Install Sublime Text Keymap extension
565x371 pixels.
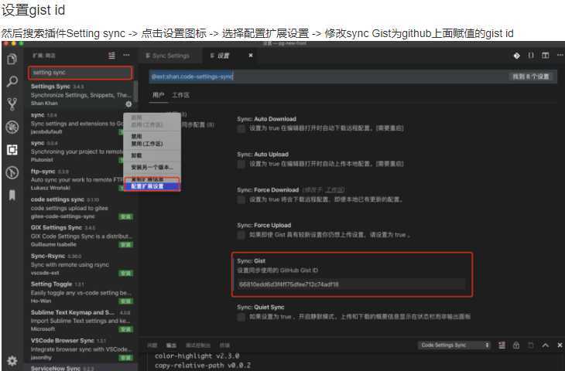click(126, 329)
